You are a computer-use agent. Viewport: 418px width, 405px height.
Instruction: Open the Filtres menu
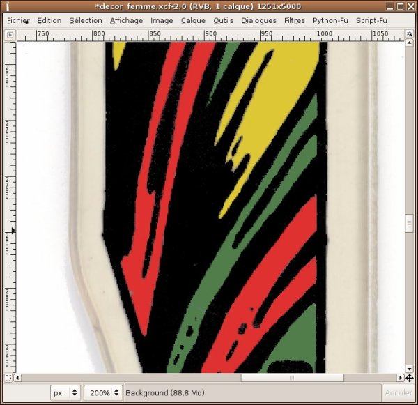295,20
